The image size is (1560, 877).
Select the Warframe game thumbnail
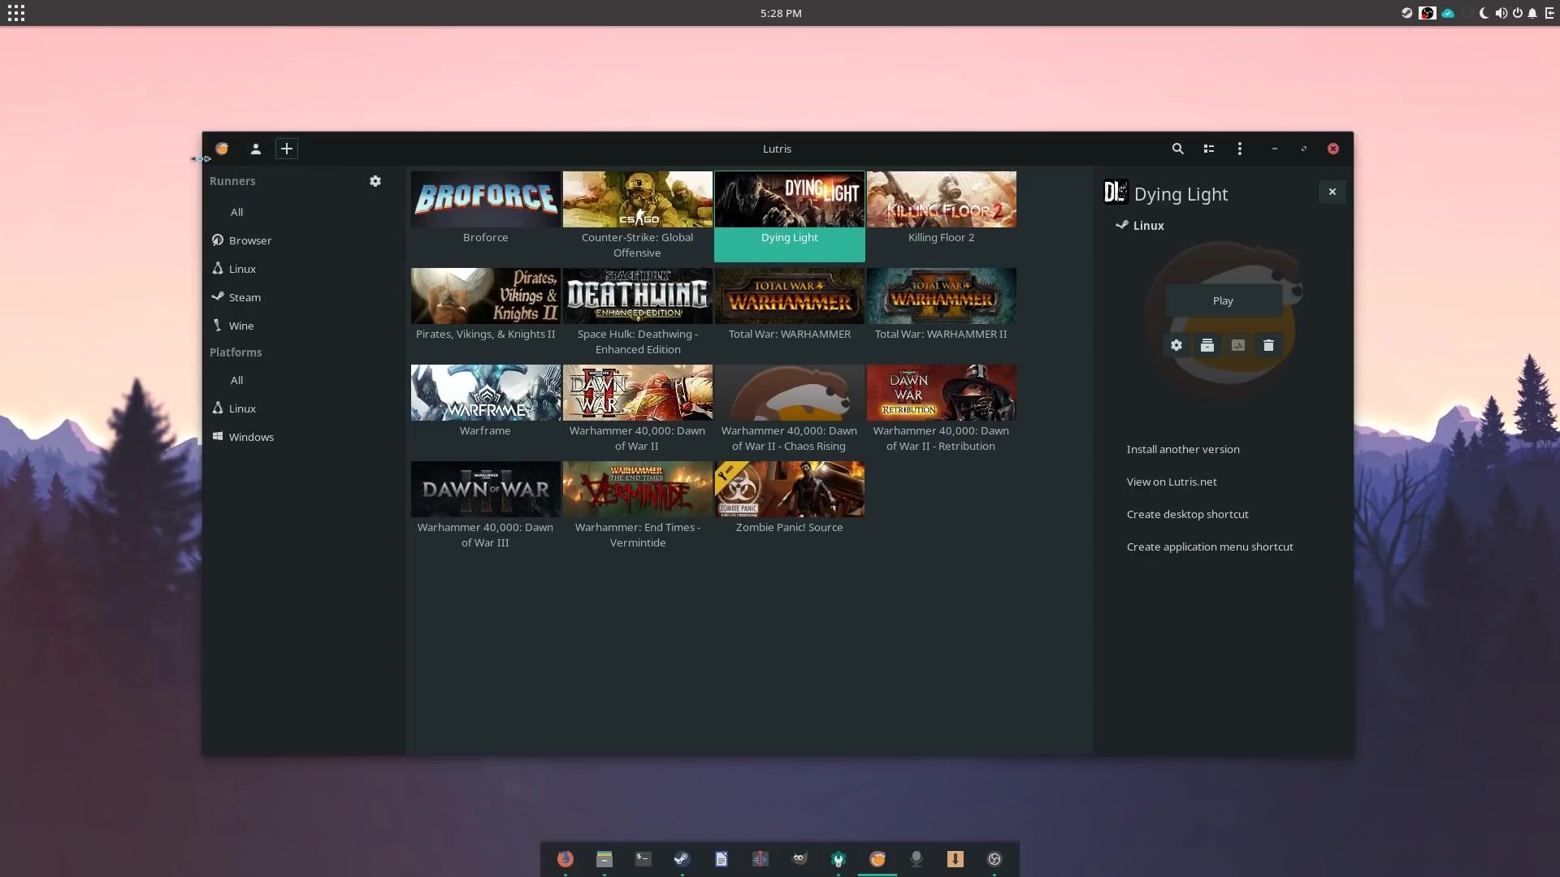coord(486,392)
